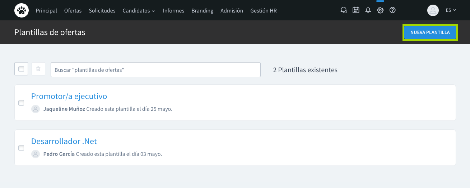Open the calendar icon in header
The width and height of the screenshot is (470, 188).
click(356, 10)
